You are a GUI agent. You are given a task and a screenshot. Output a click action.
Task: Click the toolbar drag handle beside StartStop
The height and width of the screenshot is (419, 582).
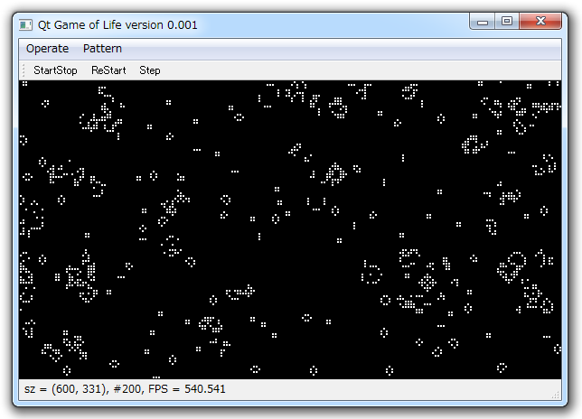click(x=23, y=70)
